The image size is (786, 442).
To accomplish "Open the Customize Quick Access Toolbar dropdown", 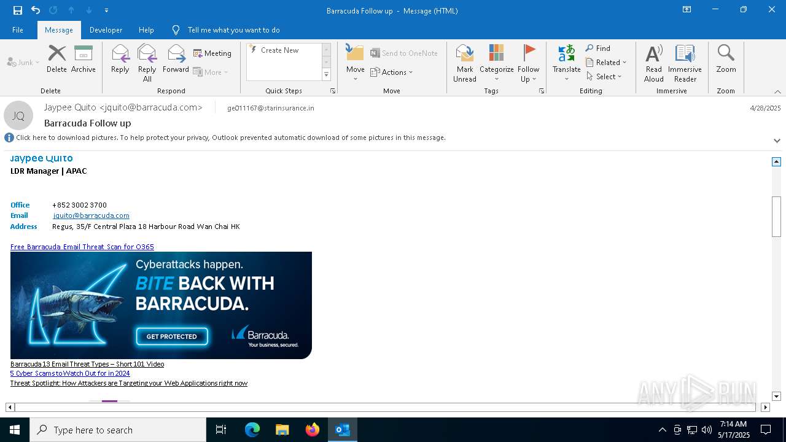I will pos(107,10).
